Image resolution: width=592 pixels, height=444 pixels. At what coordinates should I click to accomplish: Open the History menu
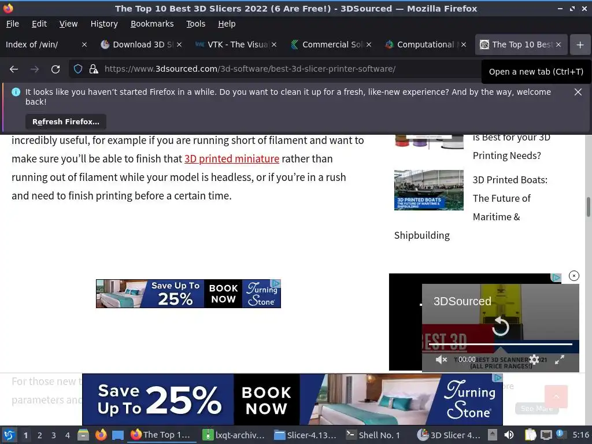click(104, 24)
